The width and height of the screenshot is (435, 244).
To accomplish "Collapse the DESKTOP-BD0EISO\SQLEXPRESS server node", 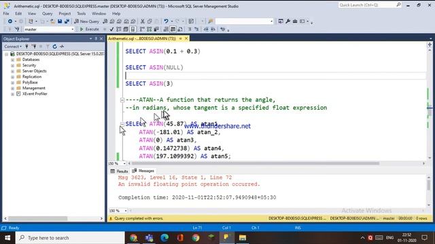I will coord(6,54).
